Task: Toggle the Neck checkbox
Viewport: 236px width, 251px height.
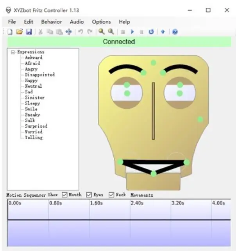Action: [111, 195]
